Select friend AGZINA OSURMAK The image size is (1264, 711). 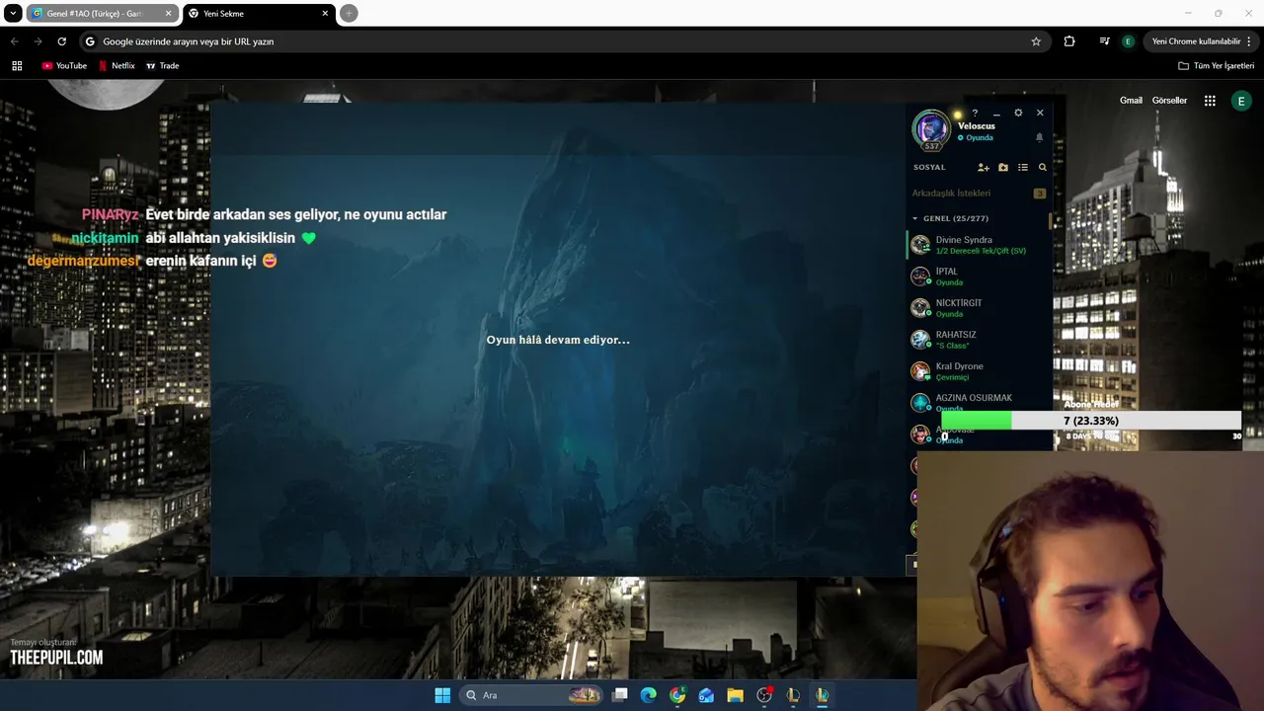click(979, 402)
